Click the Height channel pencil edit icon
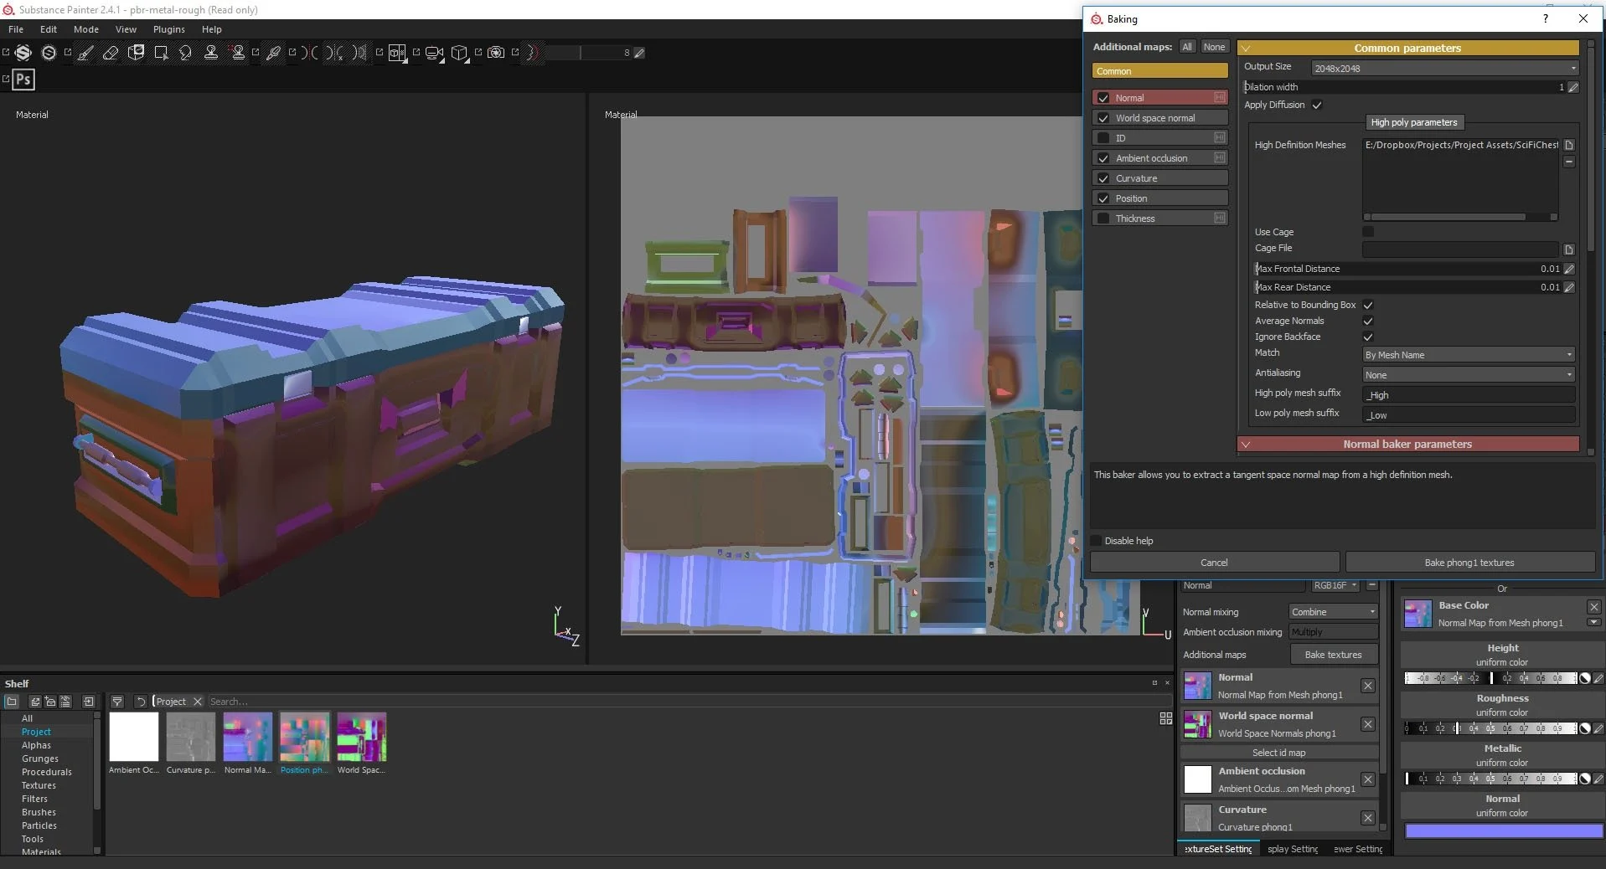Viewport: 1606px width, 869px height. click(1598, 678)
